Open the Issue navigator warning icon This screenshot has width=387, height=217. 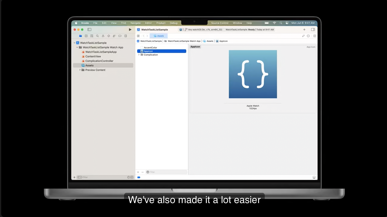pos(103,36)
